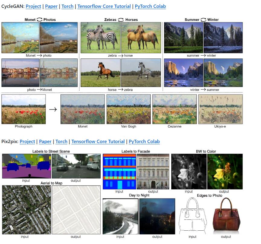The width and height of the screenshot is (261, 244).
Task: Click the 'Monet Photos' heading text
Action: click(40, 20)
